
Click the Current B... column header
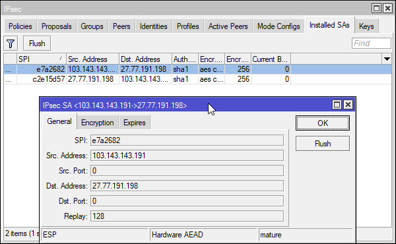pos(271,59)
